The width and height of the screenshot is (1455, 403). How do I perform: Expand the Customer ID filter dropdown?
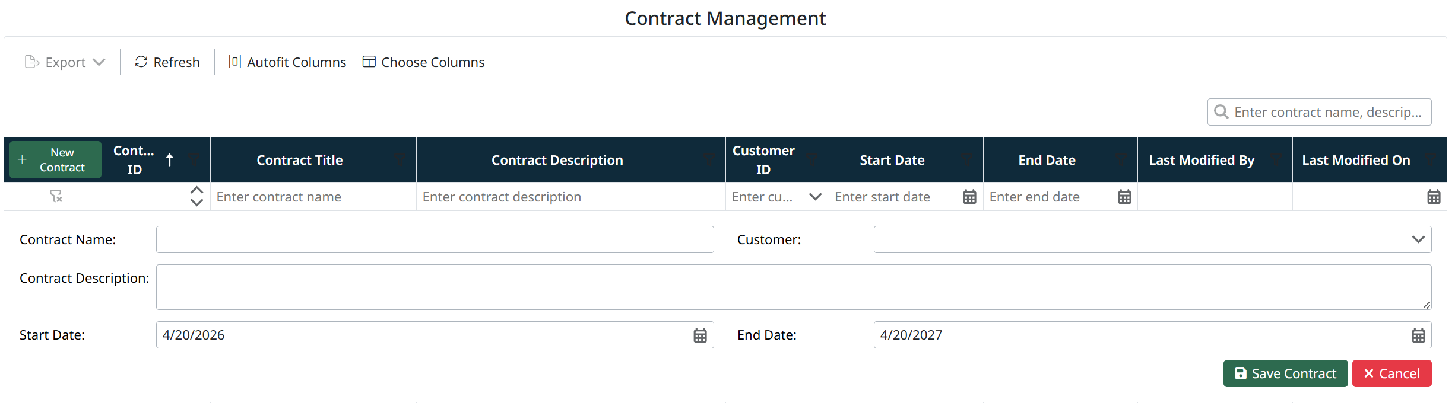click(x=815, y=197)
